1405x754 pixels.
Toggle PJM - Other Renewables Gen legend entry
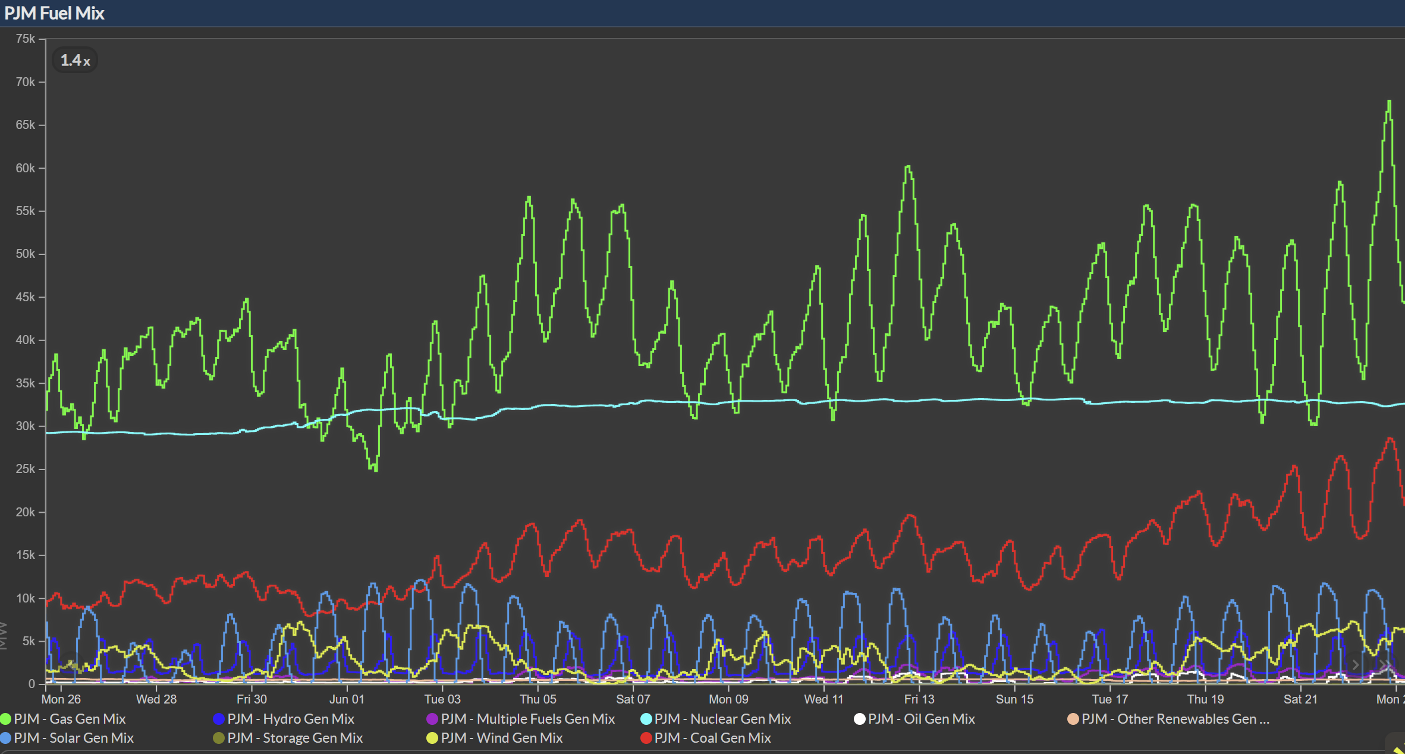(1168, 719)
